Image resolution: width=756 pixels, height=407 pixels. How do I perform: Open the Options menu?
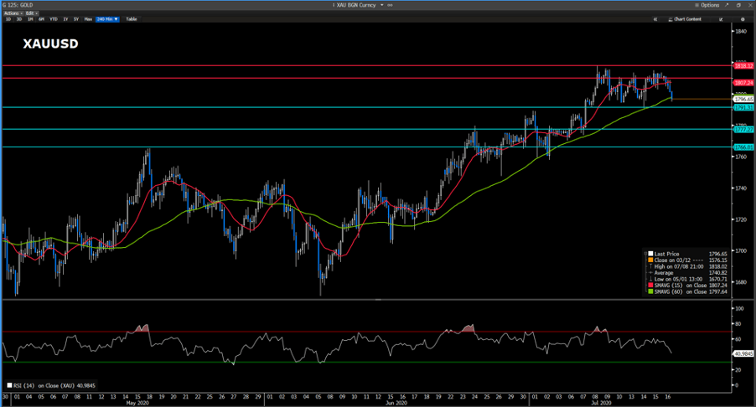(707, 5)
